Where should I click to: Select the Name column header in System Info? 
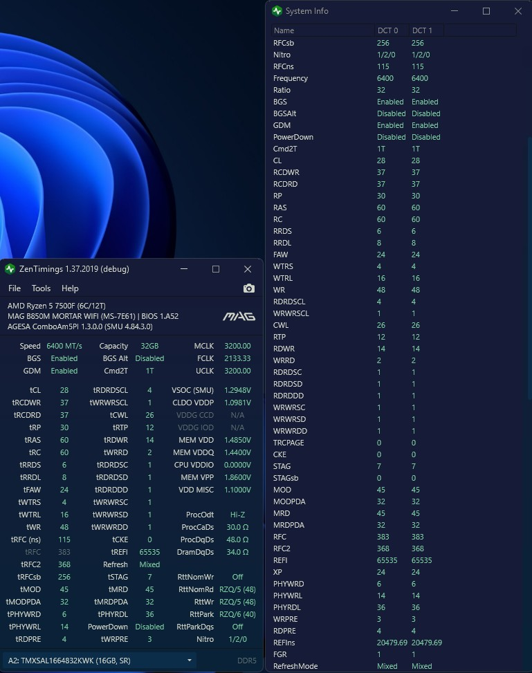[323, 30]
